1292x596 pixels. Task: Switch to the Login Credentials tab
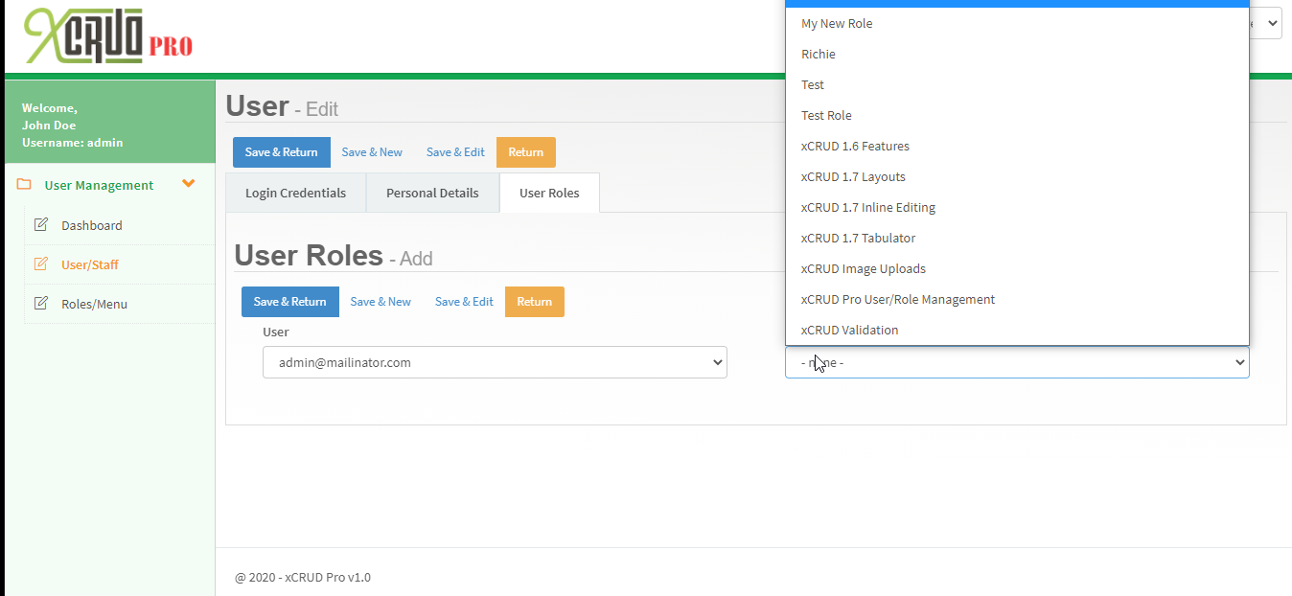[x=295, y=193]
